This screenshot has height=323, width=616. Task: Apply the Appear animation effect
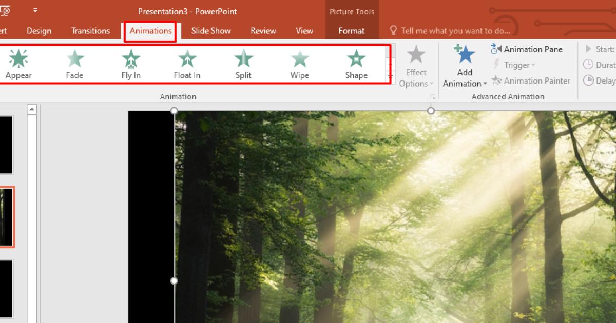point(18,65)
